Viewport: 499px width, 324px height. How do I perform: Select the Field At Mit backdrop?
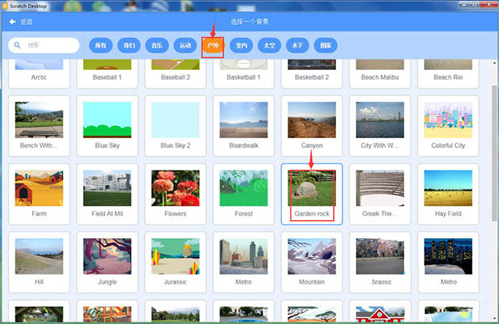(107, 194)
